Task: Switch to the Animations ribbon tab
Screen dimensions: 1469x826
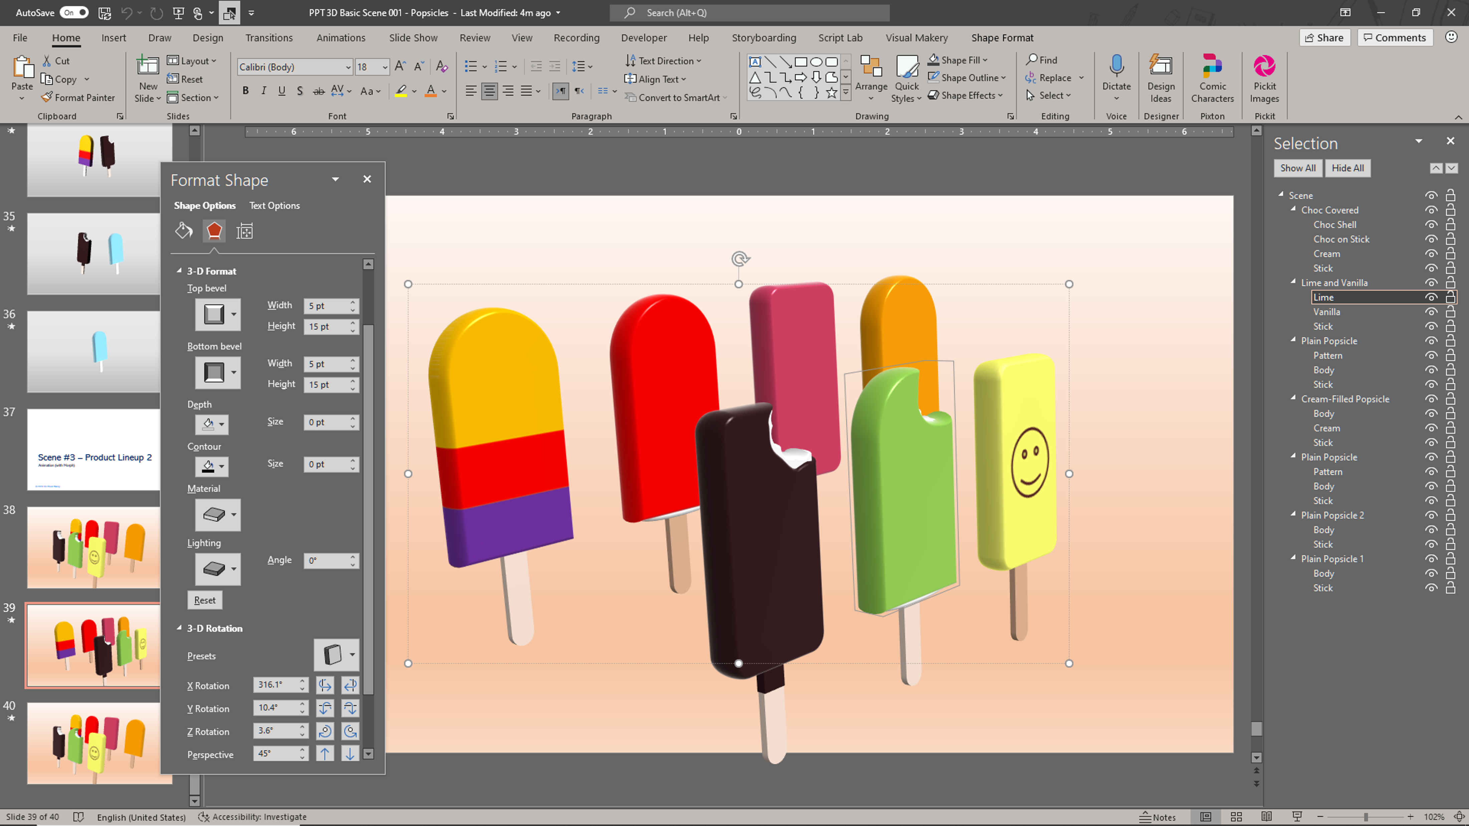Action: tap(341, 38)
